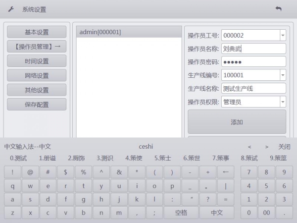297x223 pixels.
Task: Click 保存配置 button
Action: coord(37,105)
